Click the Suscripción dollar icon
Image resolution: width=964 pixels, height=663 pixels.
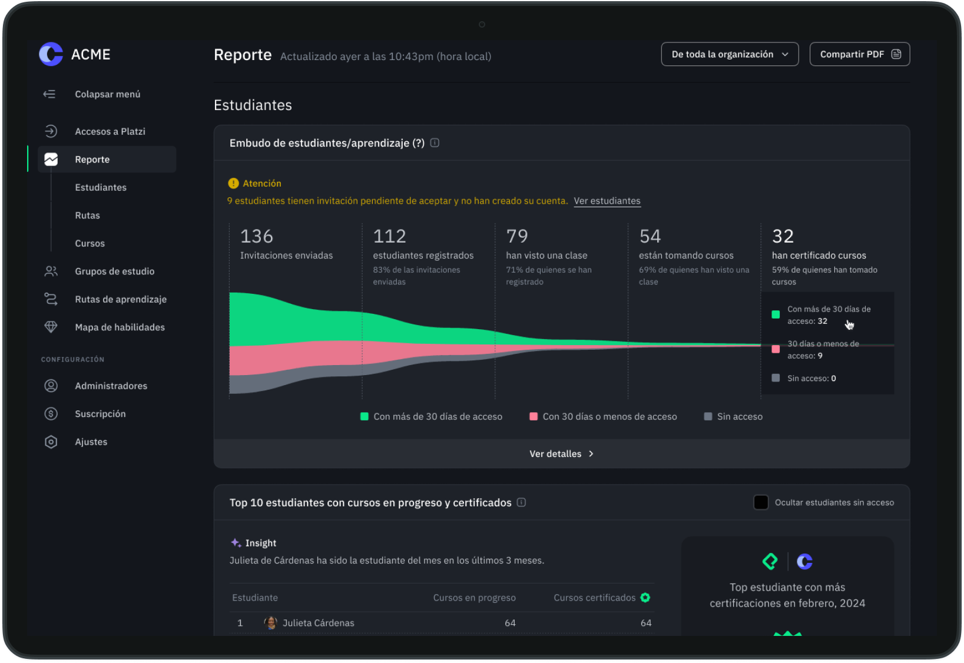51,414
